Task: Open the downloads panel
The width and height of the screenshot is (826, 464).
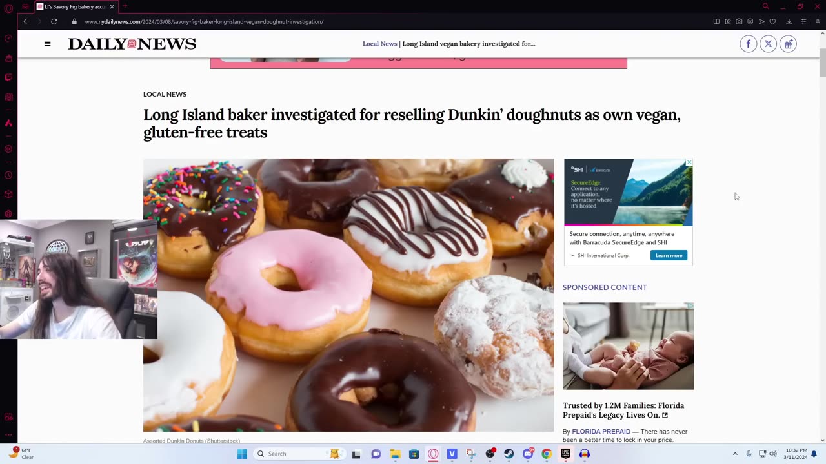Action: click(x=789, y=21)
